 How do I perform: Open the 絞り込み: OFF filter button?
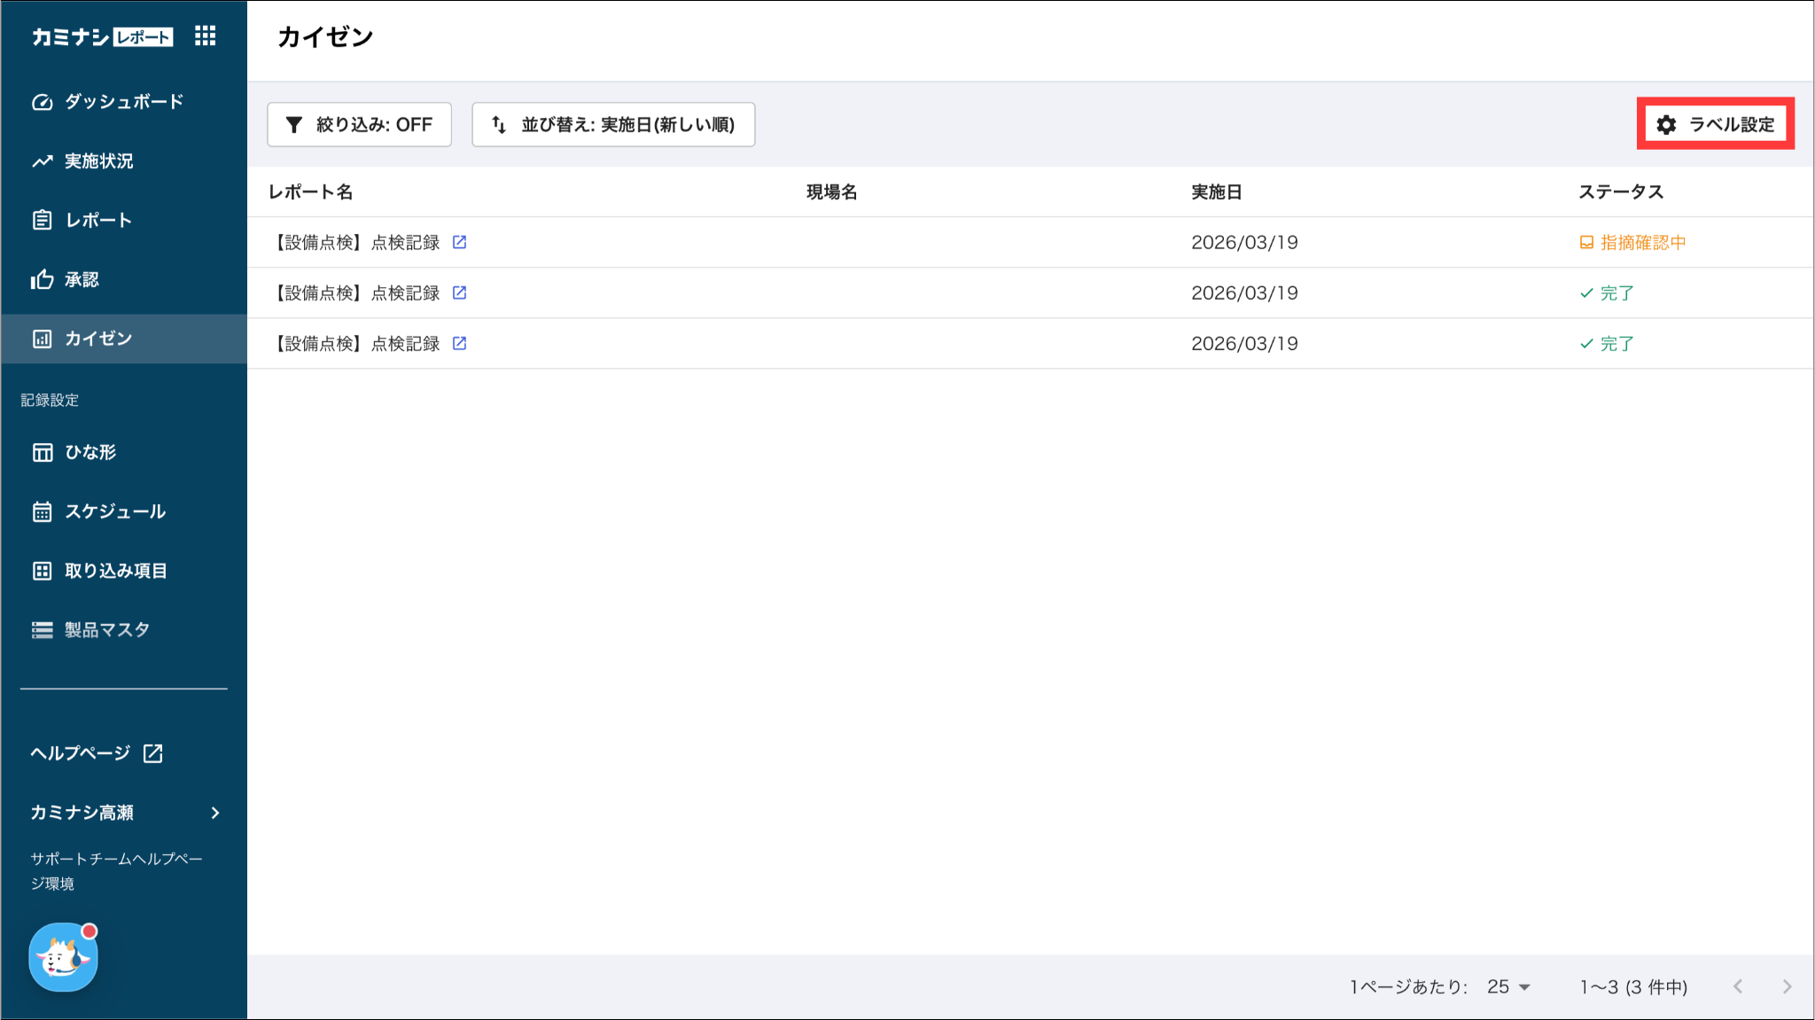pyautogui.click(x=359, y=124)
